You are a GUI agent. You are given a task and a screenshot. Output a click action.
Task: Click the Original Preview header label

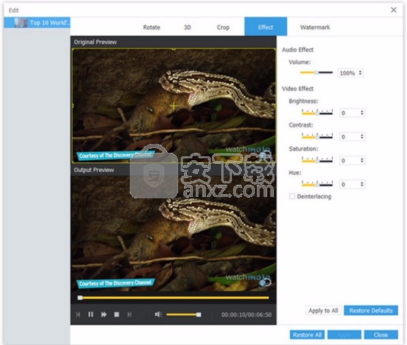click(x=95, y=42)
